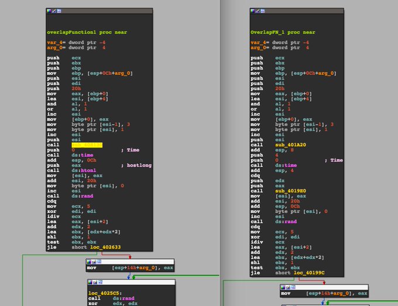Click the 'add esp, 4' line in OverlapFN_1
The height and width of the screenshot is (306, 398).
(x=272, y=170)
